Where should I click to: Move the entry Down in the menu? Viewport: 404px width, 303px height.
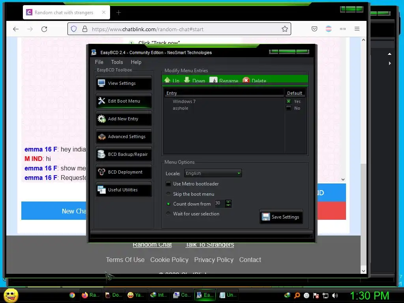(x=195, y=80)
